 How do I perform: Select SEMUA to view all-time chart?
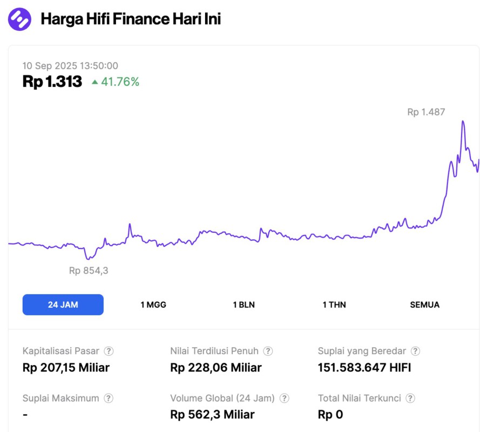coord(424,305)
